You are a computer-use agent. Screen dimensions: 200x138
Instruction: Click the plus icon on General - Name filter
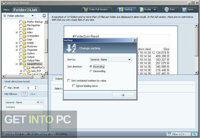(38, 102)
